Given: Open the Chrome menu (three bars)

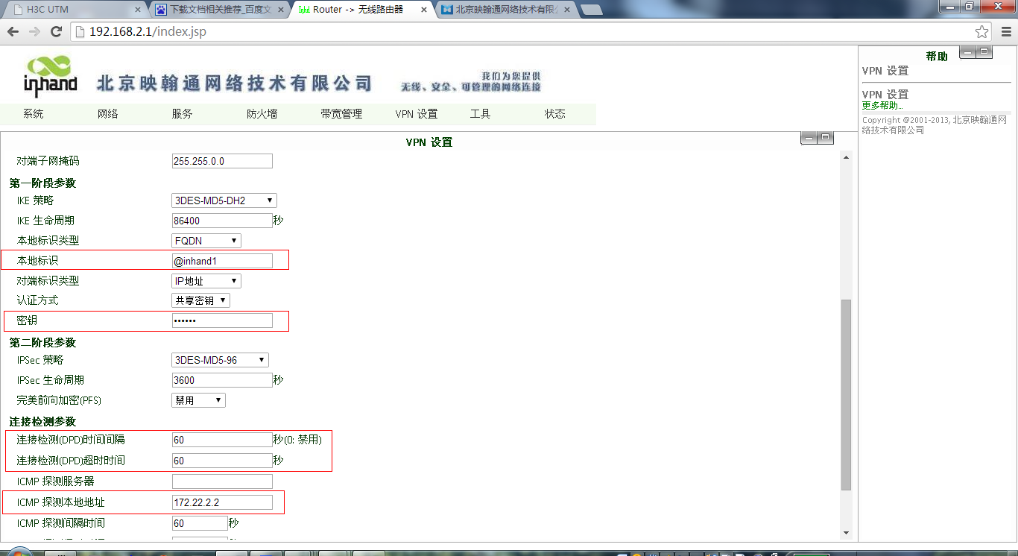Looking at the screenshot, I should coord(1003,32).
